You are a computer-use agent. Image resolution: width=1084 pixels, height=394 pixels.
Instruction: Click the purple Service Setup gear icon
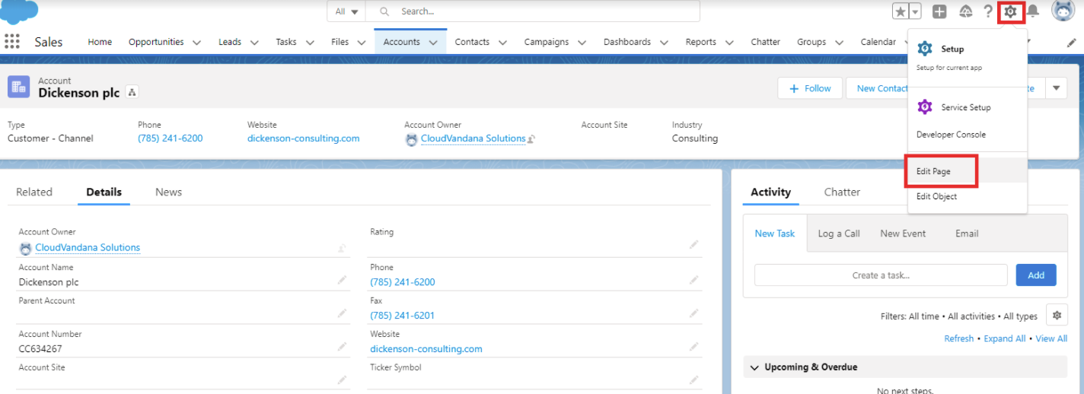tap(925, 107)
